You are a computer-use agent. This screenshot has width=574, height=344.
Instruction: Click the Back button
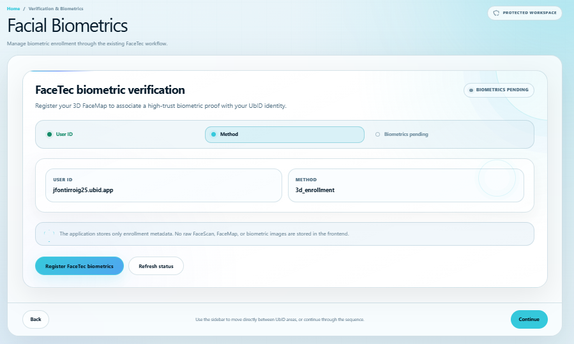click(x=36, y=320)
